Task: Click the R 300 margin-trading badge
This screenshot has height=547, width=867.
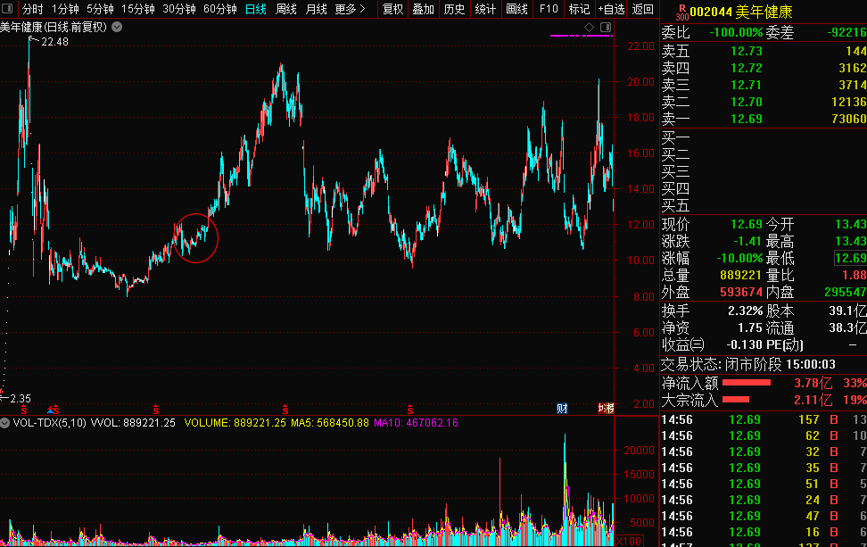Action: 682,12
